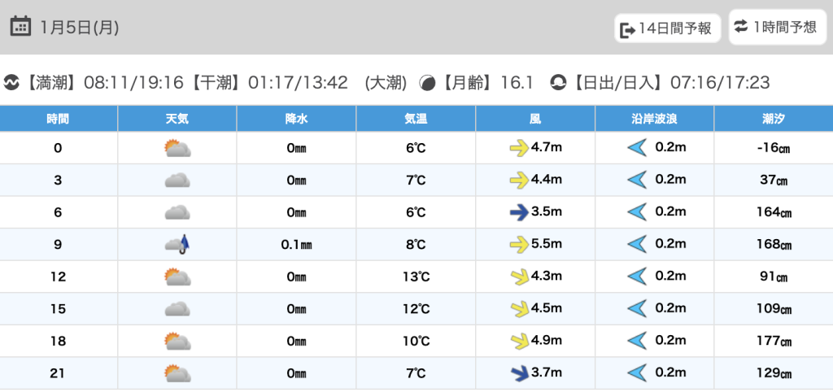Click the calendar icon beside 1月5日(月)

click(x=20, y=27)
